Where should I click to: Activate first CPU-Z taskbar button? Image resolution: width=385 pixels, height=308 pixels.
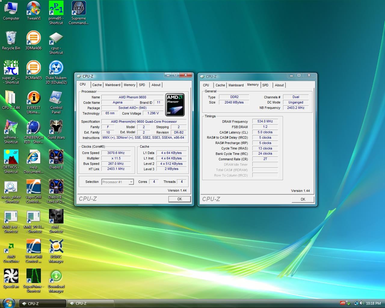[43, 303]
